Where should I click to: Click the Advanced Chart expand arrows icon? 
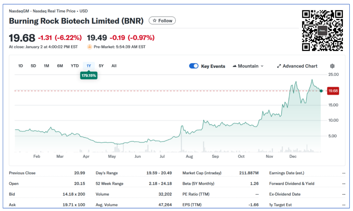tap(279, 66)
